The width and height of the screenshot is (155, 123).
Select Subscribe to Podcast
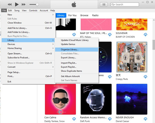(x=28, y=58)
